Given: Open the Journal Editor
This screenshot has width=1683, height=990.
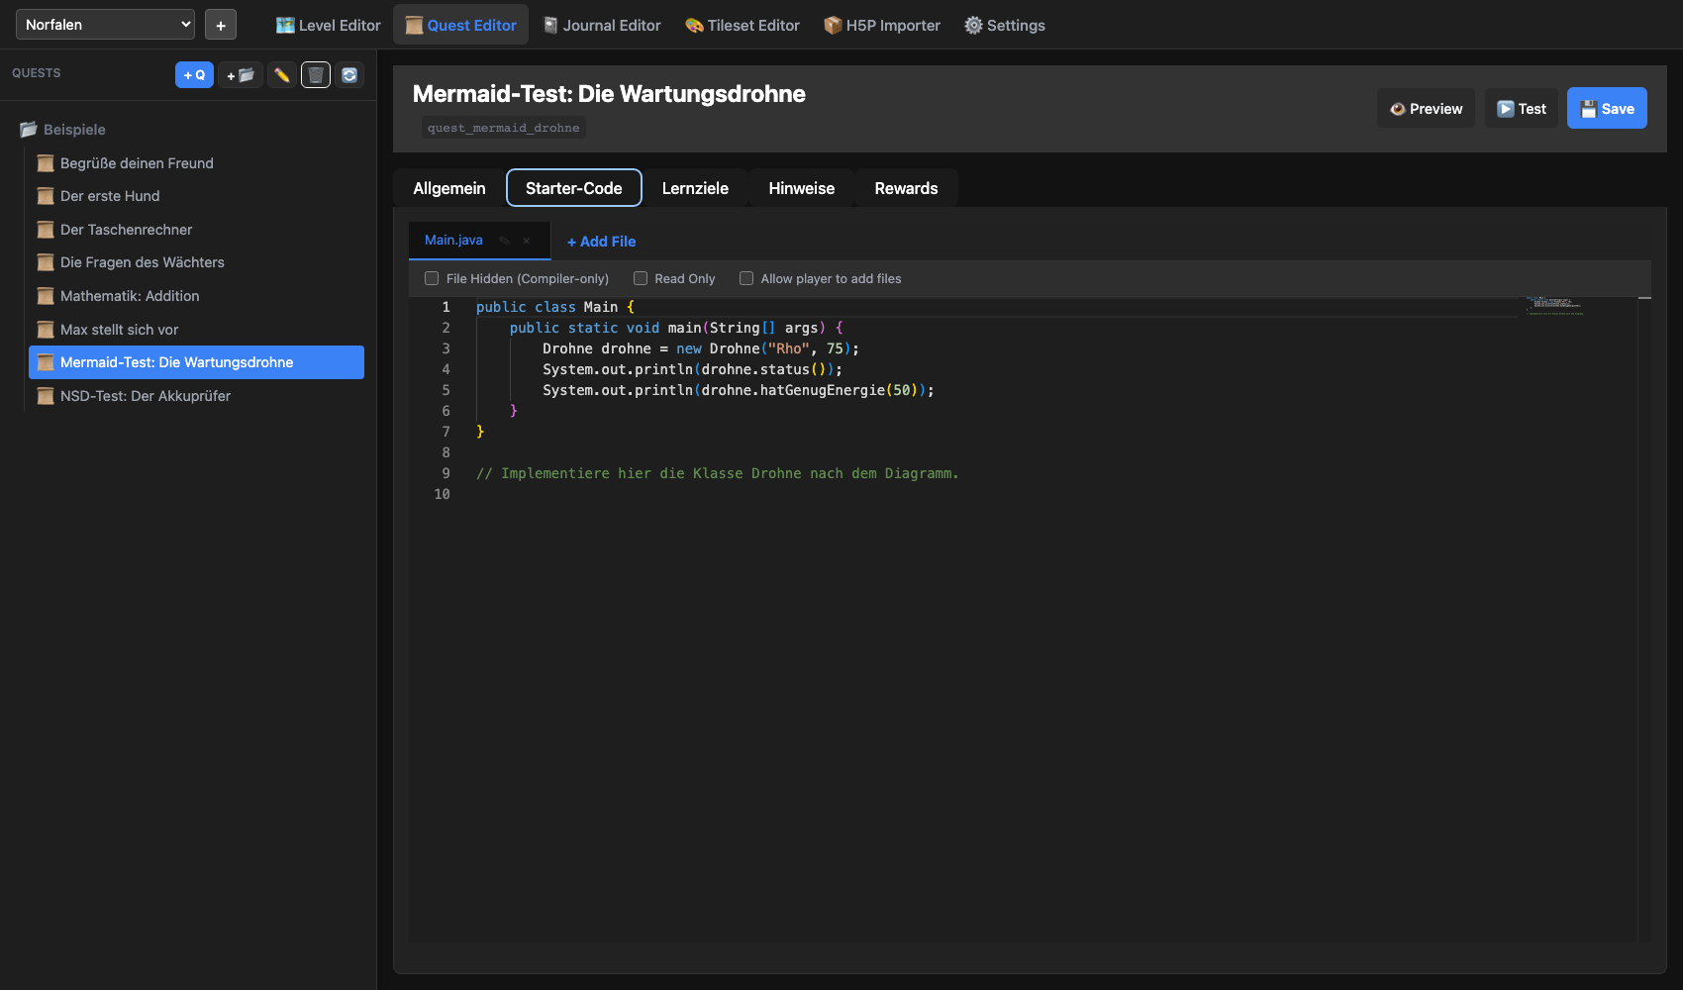Looking at the screenshot, I should [x=602, y=25].
